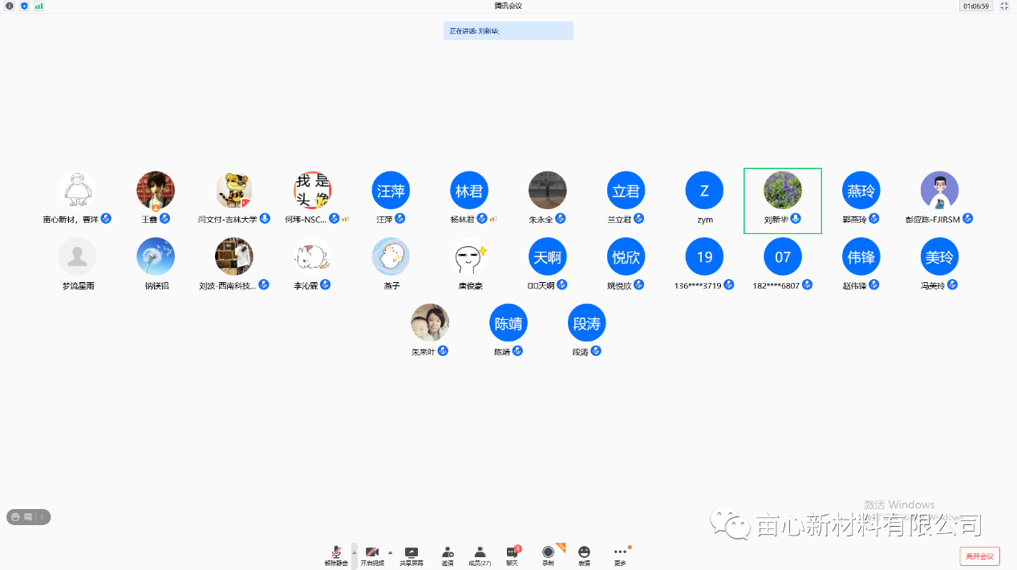The height and width of the screenshot is (570, 1017).
Task: Click the 邀请 invite icon
Action: [x=448, y=556]
